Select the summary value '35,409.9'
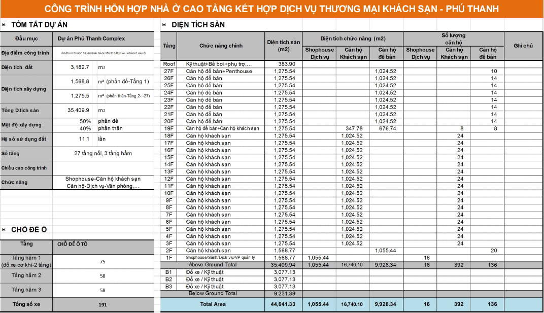 78,110
